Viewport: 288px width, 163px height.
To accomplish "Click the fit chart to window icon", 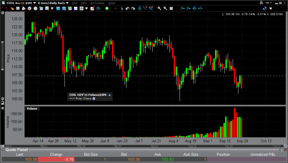I will pos(171,9).
